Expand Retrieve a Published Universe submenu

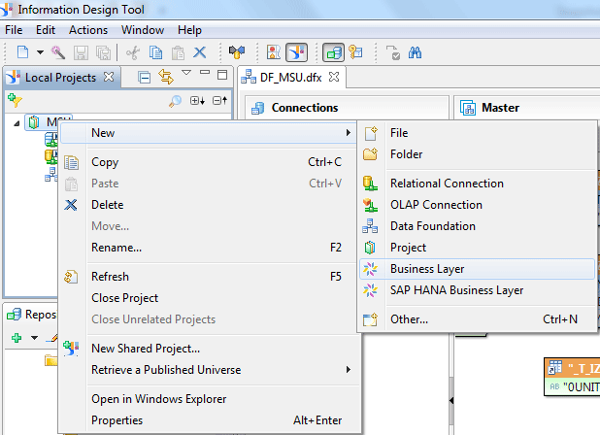coord(208,370)
